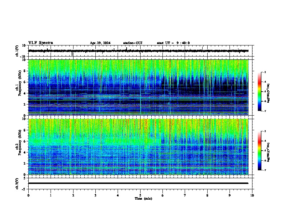Click the "3" tick on time axis
The width and height of the screenshot is (284, 219).
click(x=95, y=195)
